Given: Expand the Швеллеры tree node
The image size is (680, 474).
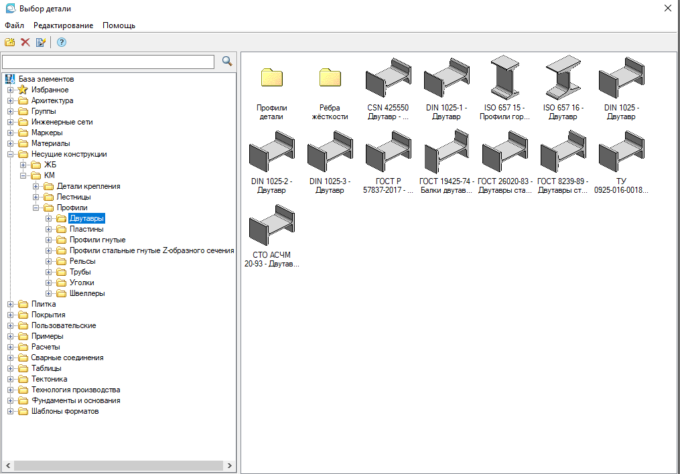Looking at the screenshot, I should point(49,293).
